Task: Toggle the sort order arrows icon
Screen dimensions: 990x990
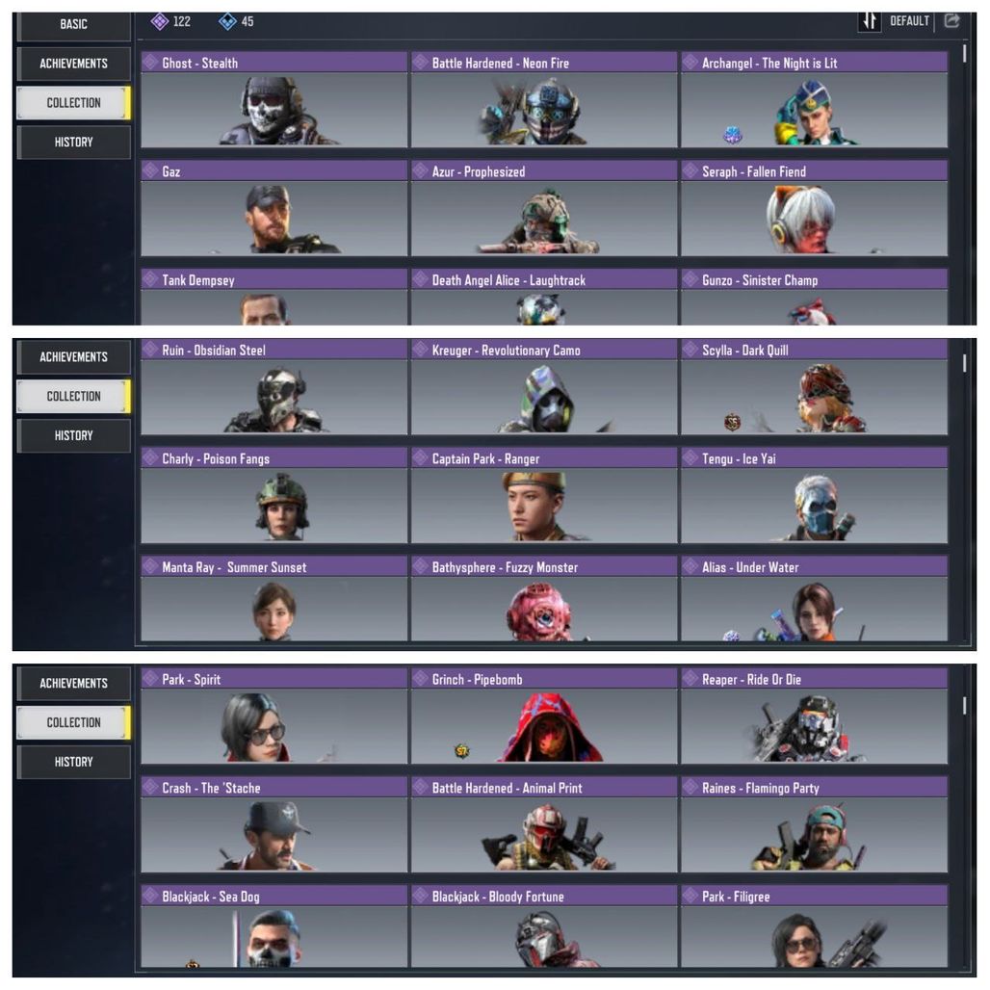Action: [x=870, y=21]
